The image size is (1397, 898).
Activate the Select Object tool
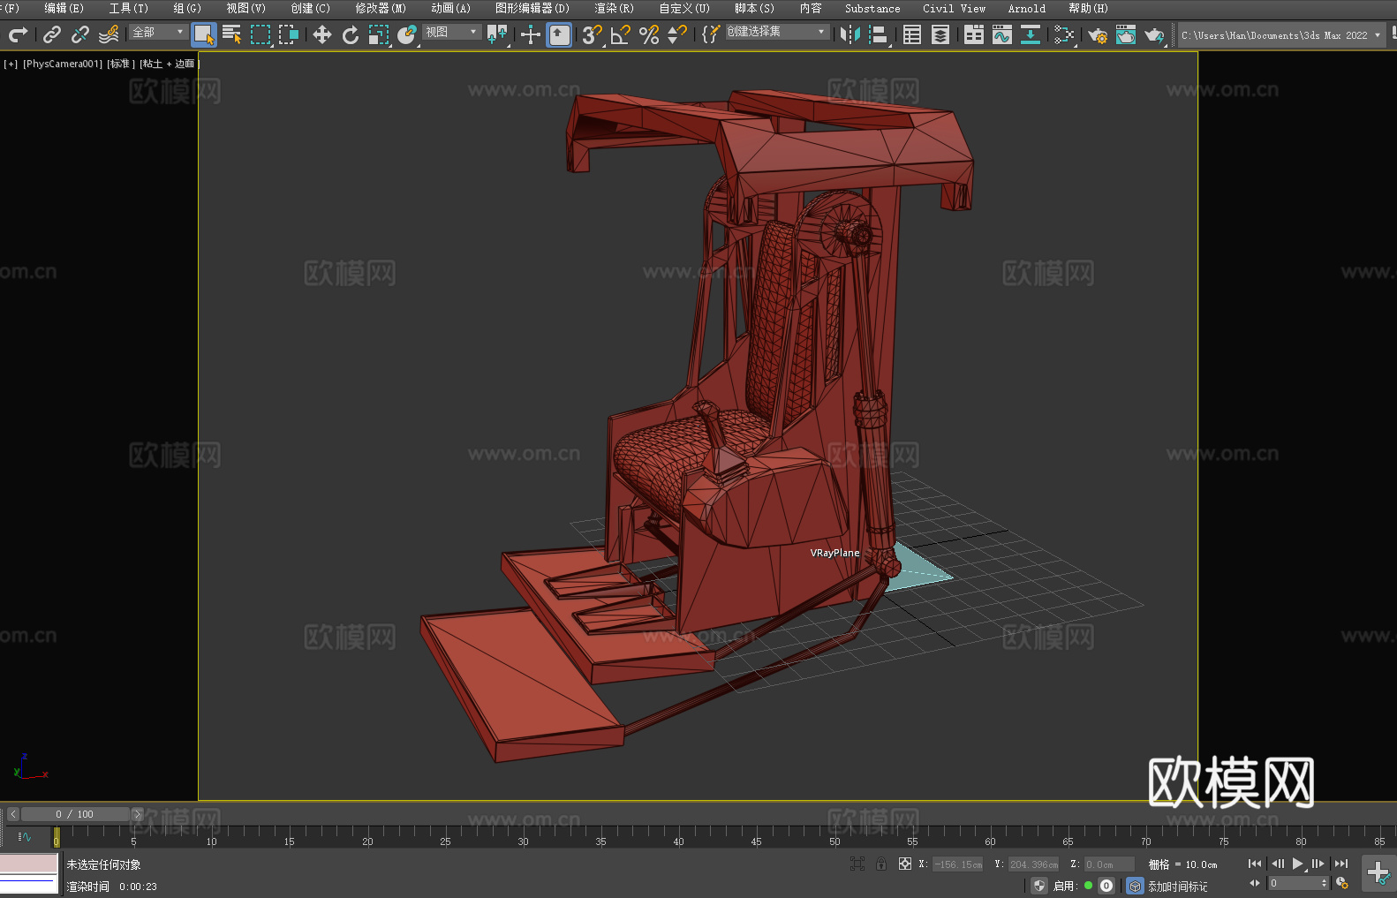[204, 34]
